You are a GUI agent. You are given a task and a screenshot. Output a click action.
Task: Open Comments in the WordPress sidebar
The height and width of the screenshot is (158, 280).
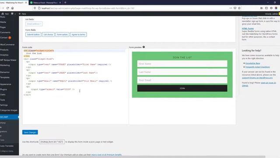point(5,32)
